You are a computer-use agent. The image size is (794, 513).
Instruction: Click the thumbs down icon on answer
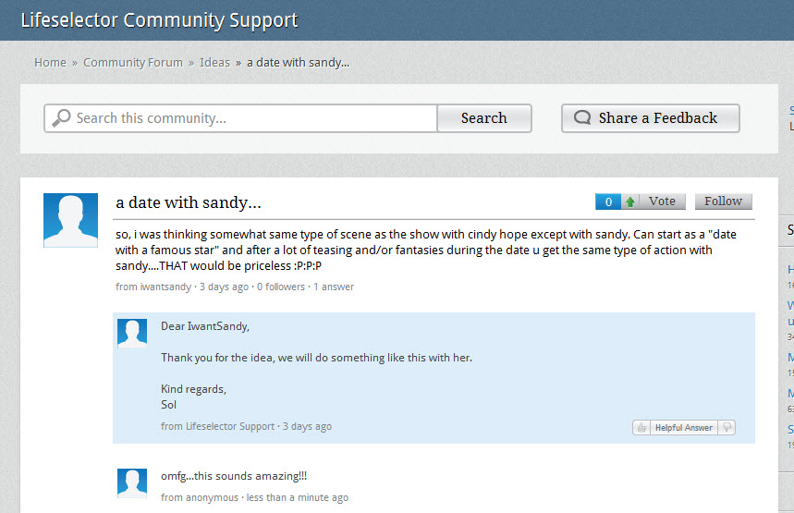click(727, 428)
